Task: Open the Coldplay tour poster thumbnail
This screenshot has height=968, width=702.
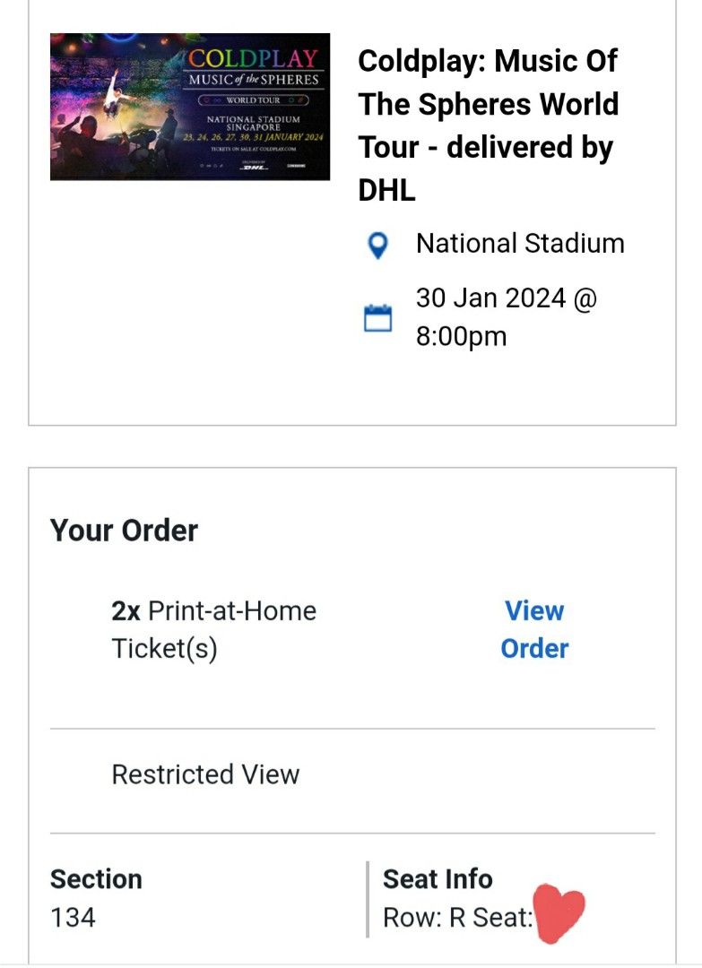Action: tap(190, 107)
